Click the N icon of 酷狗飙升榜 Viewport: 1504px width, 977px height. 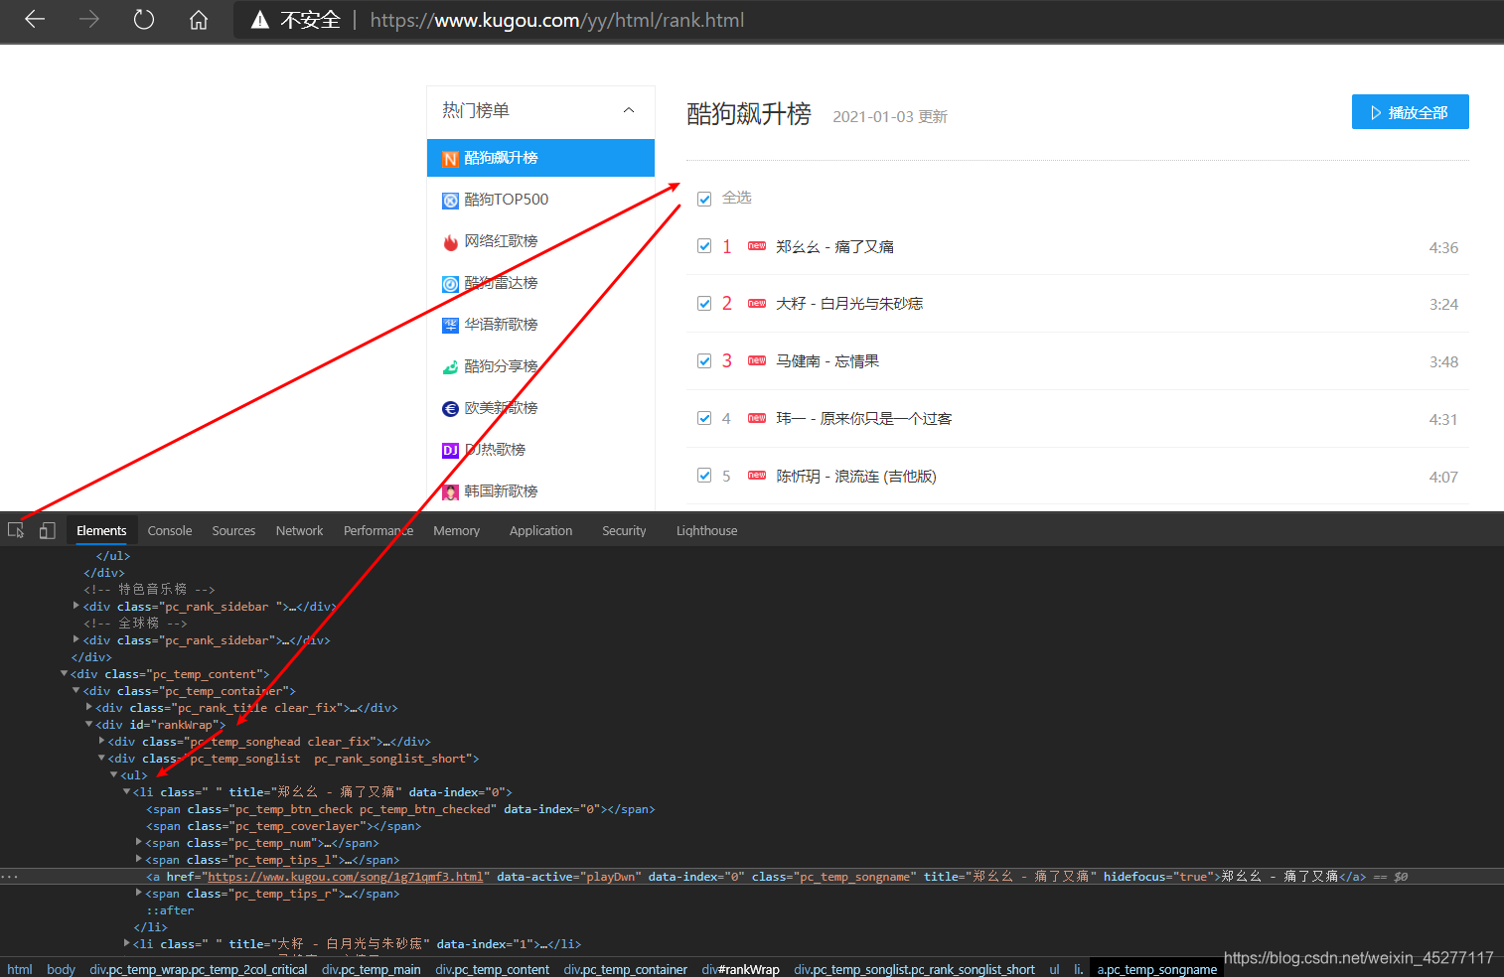pos(450,159)
